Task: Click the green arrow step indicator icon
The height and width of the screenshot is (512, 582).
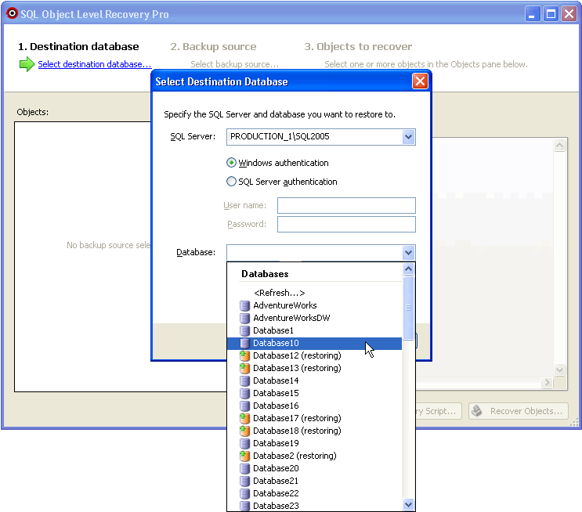Action: click(27, 64)
